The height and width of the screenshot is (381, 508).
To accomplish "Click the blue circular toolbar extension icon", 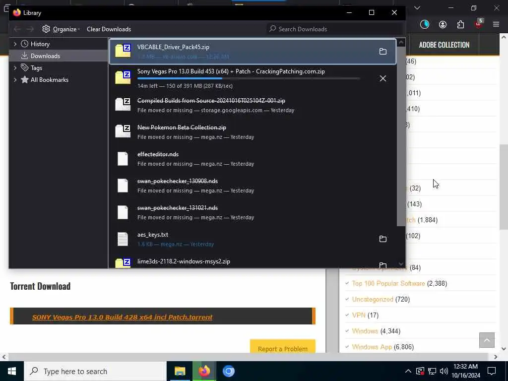I will pos(425,24).
